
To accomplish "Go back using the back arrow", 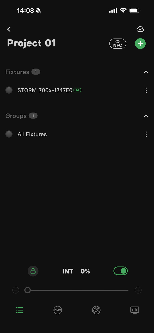I will coord(9,29).
